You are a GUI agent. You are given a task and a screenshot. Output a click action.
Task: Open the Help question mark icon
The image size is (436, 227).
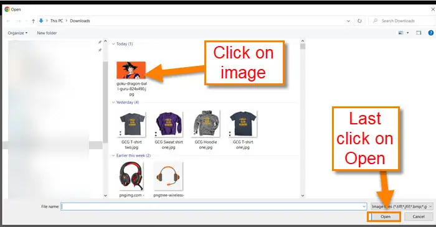431,33
